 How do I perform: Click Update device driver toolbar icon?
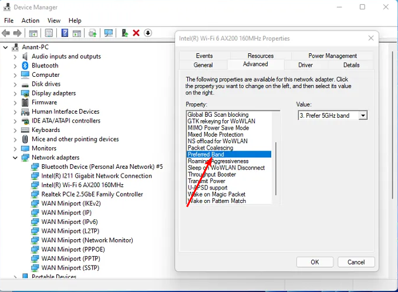92,33
